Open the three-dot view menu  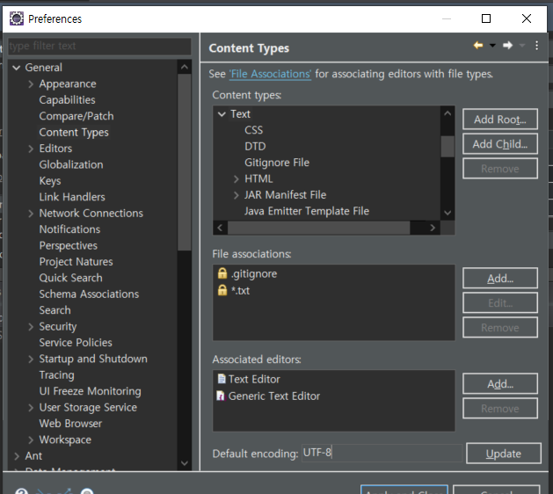coord(536,46)
